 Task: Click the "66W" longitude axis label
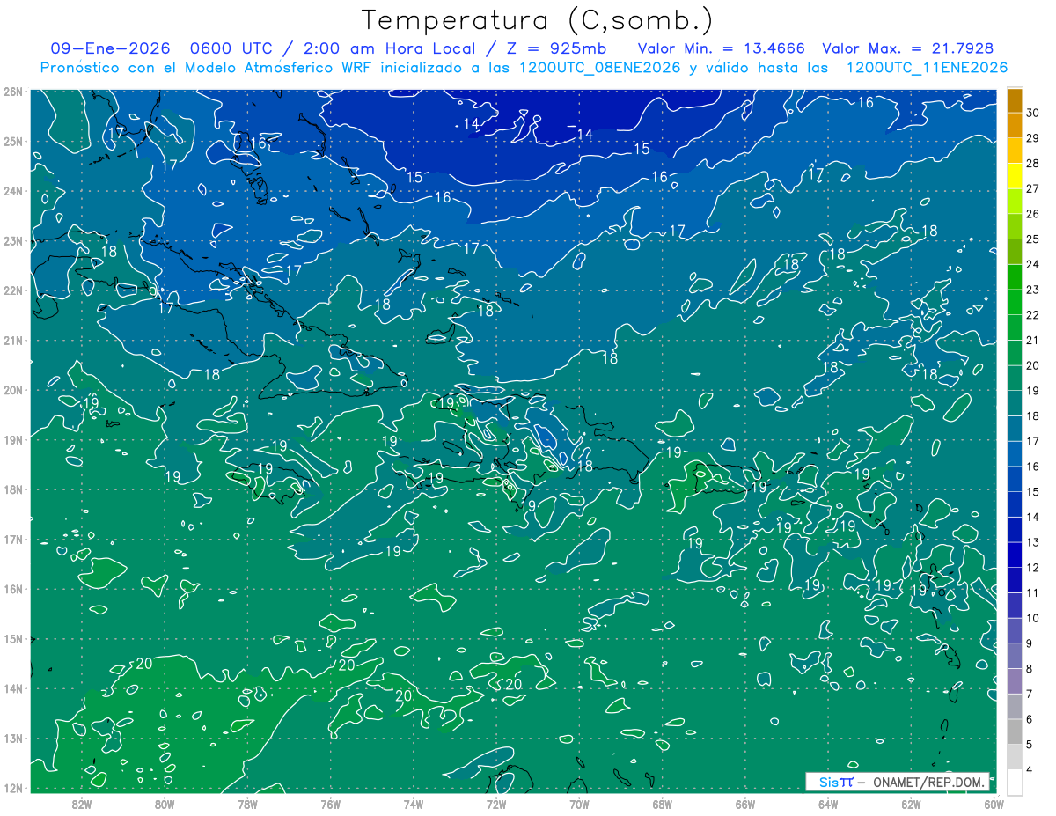pyautogui.click(x=745, y=804)
